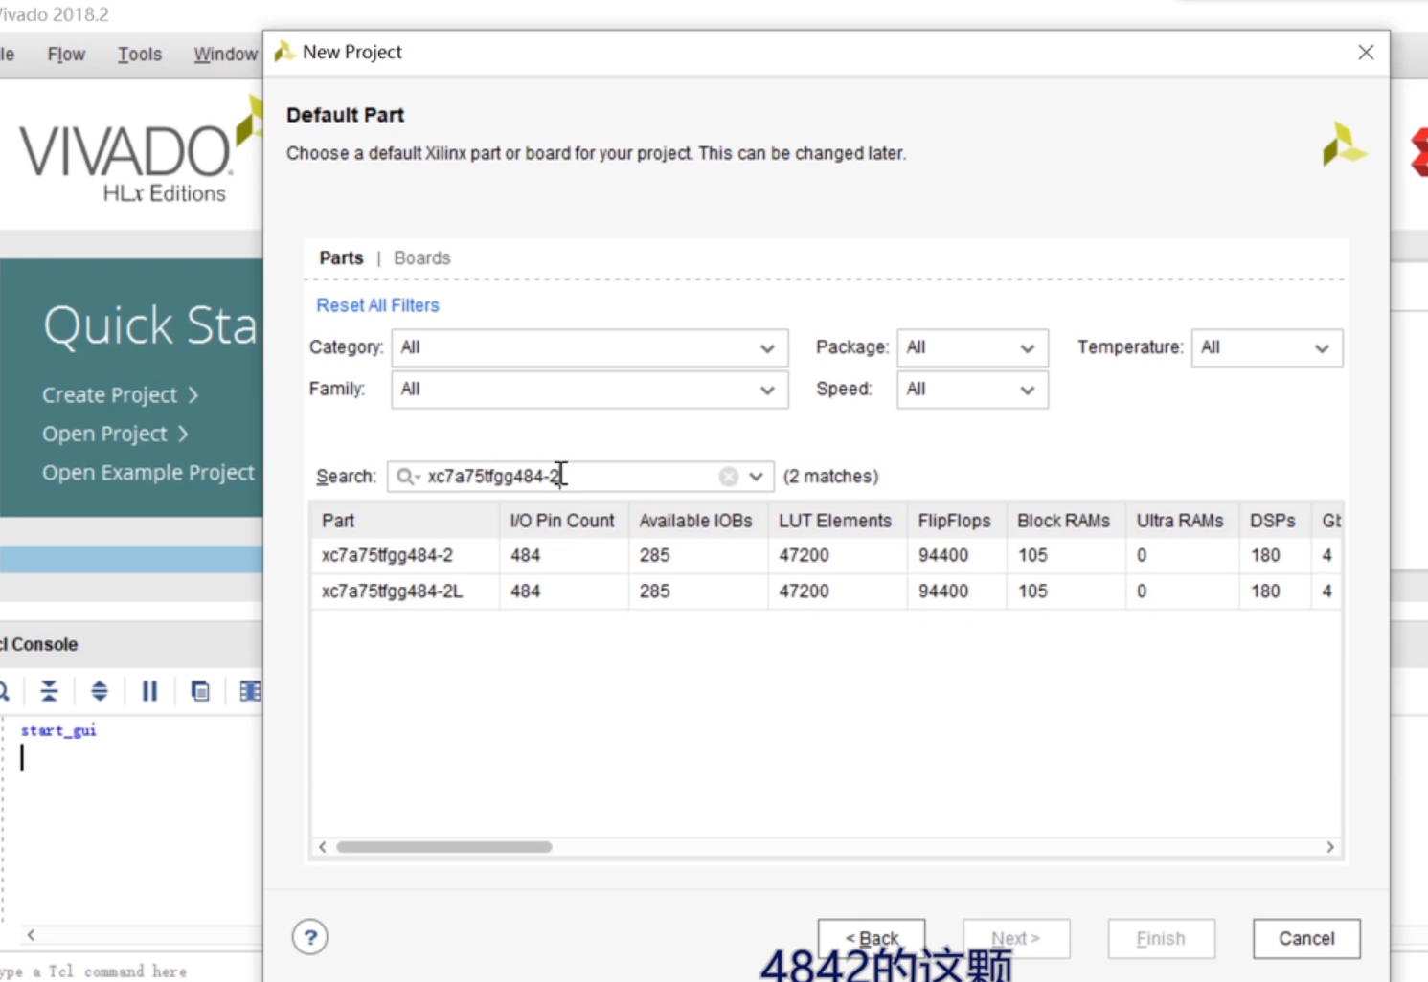Click the column selection icon in Tcl Console
The height and width of the screenshot is (982, 1428).
[x=250, y=690]
